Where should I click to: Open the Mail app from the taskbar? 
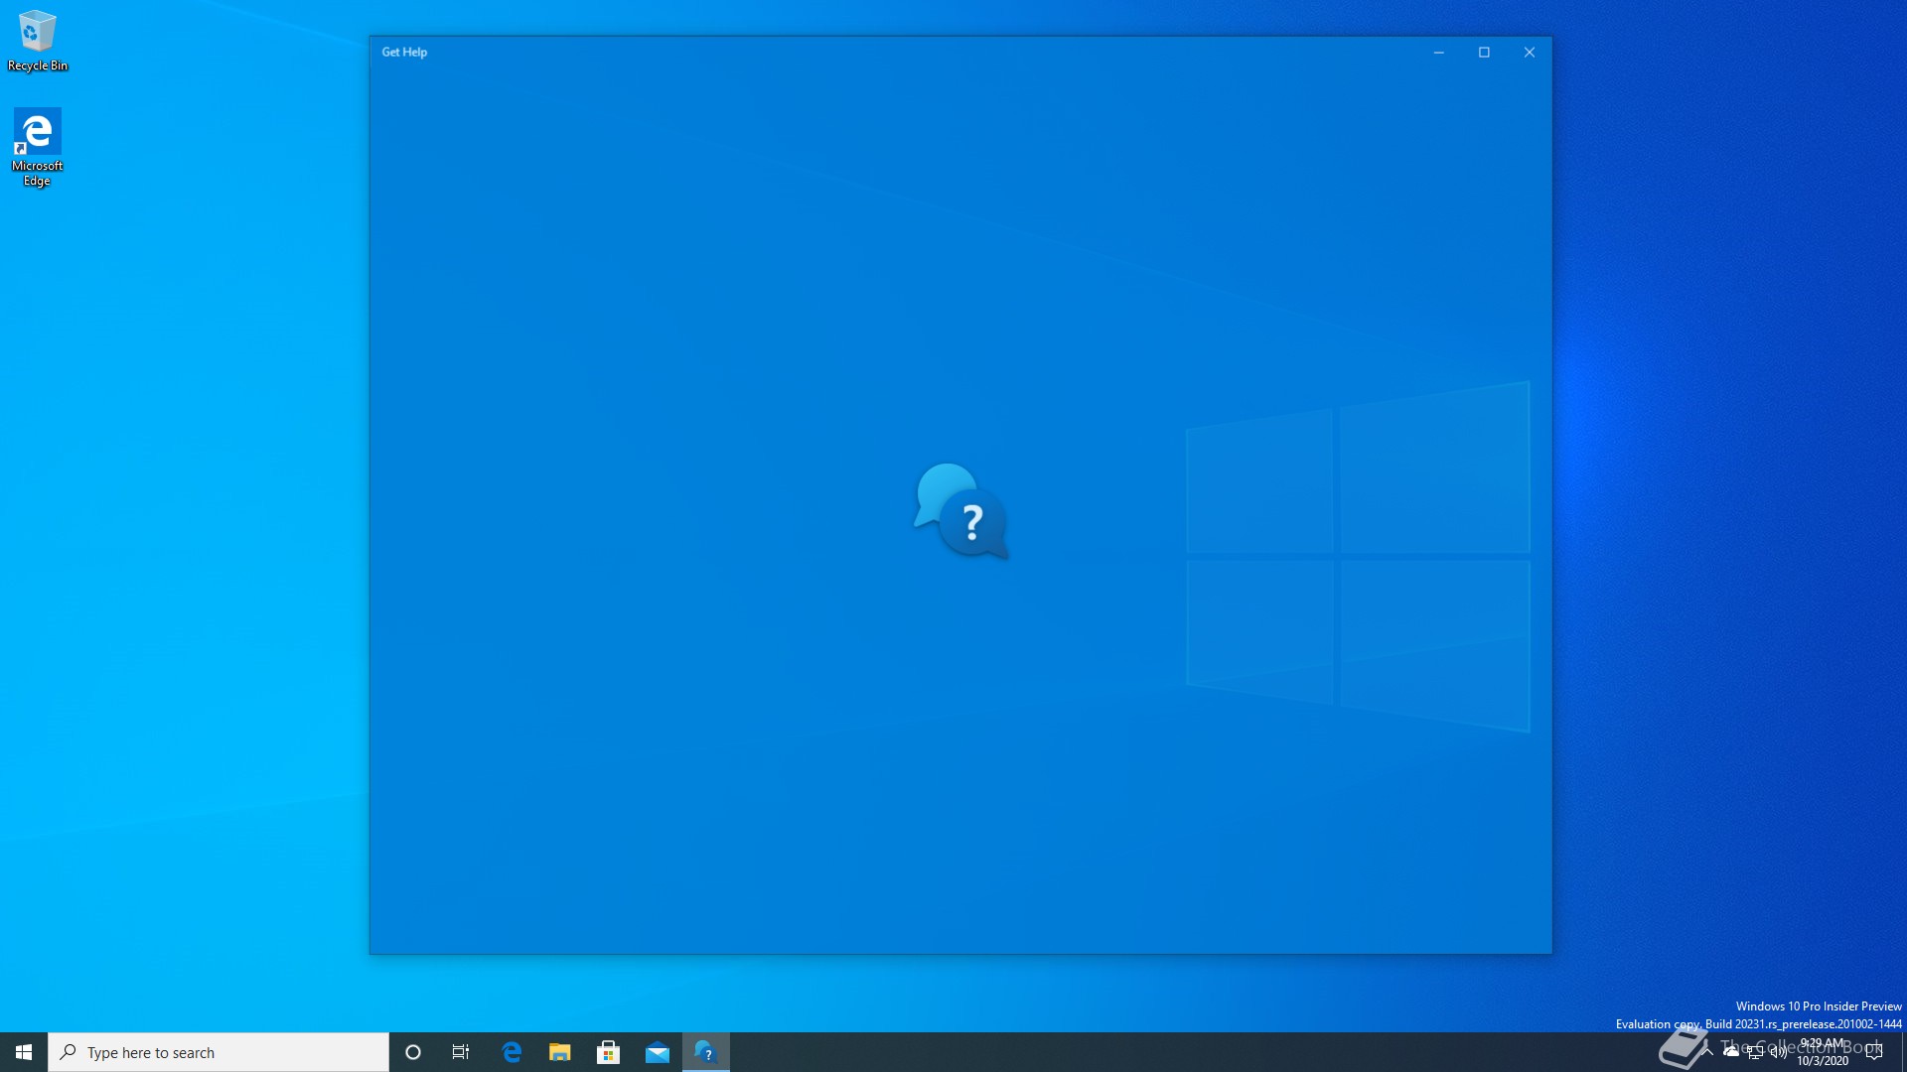(658, 1052)
